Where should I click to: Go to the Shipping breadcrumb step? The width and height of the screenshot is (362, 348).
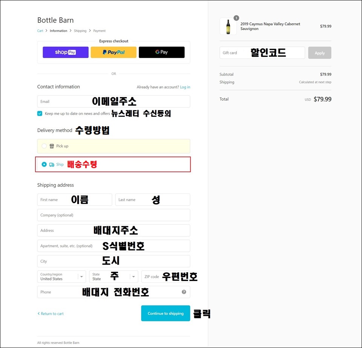pos(80,31)
